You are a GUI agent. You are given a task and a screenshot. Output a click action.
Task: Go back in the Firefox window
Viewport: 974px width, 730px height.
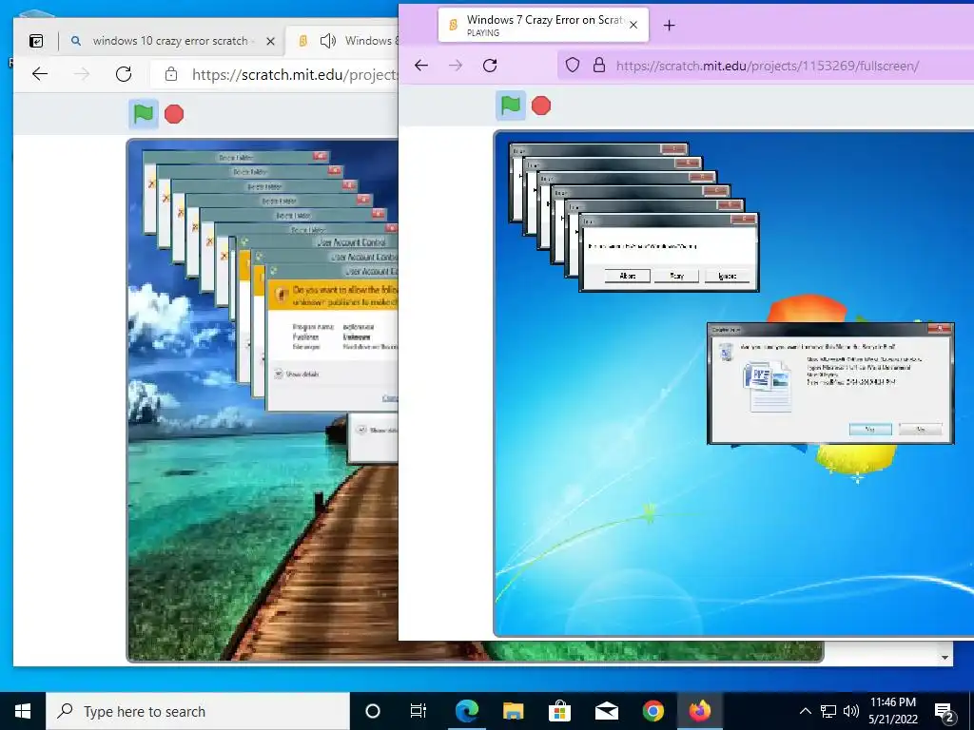(x=421, y=66)
